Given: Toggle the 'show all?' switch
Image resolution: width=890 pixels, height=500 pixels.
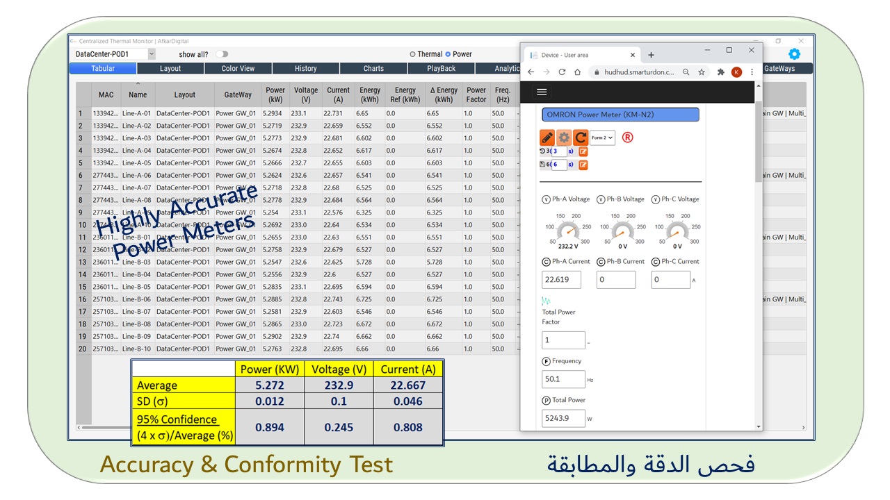Looking at the screenshot, I should [222, 54].
